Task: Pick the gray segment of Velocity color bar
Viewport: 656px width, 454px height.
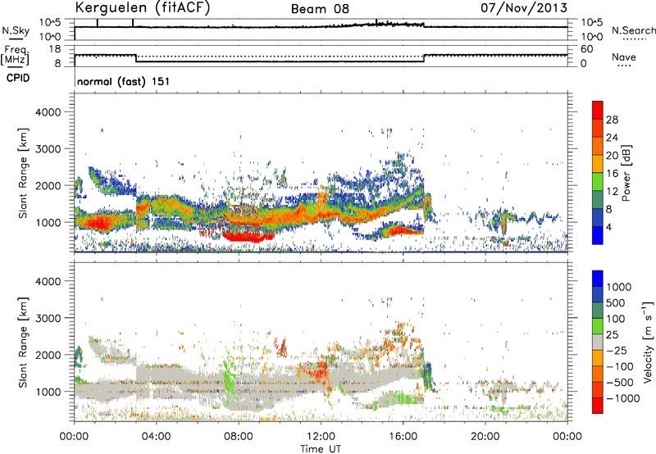Action: point(598,342)
